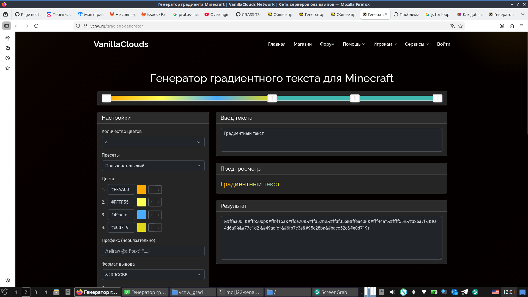Image resolution: width=528 pixels, height=297 pixels.
Task: Switch to the js for loop tab
Action: (x=438, y=15)
